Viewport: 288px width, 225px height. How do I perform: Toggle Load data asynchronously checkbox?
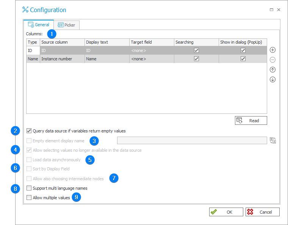29,159
